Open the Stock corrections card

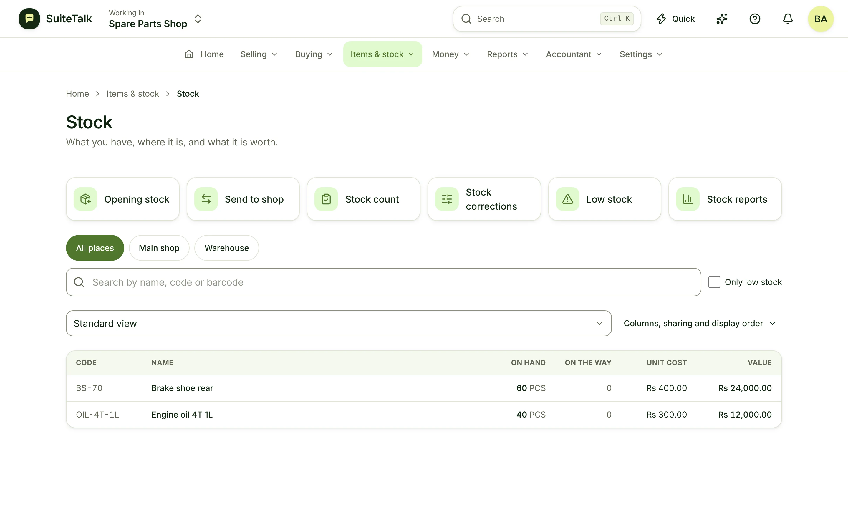tap(484, 199)
